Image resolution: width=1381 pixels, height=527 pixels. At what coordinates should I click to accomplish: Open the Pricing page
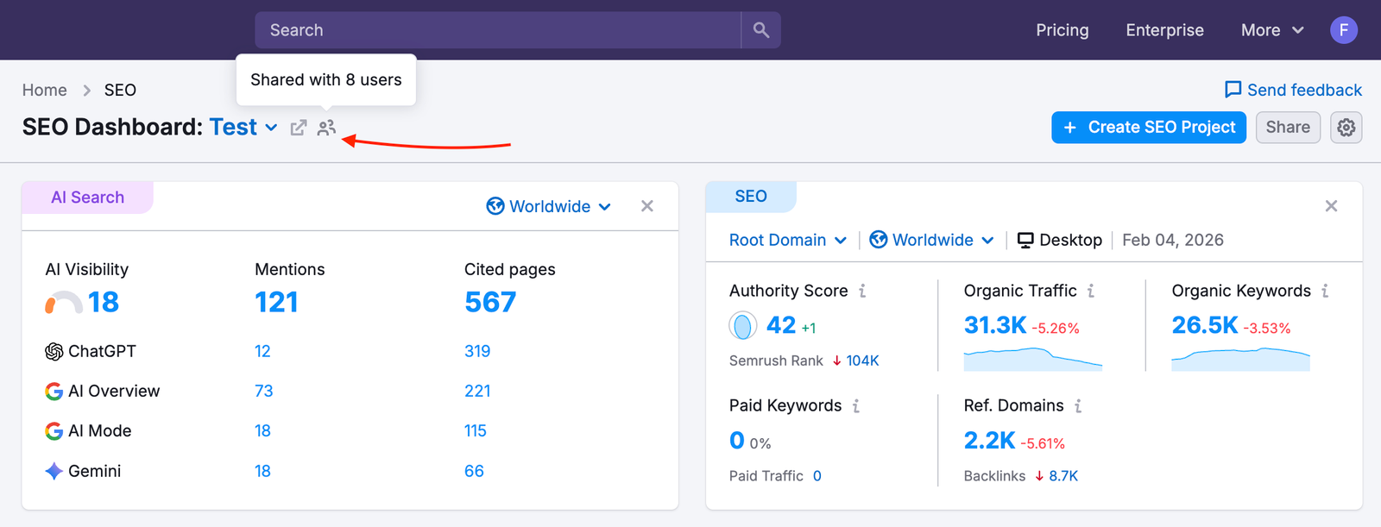point(1063,30)
